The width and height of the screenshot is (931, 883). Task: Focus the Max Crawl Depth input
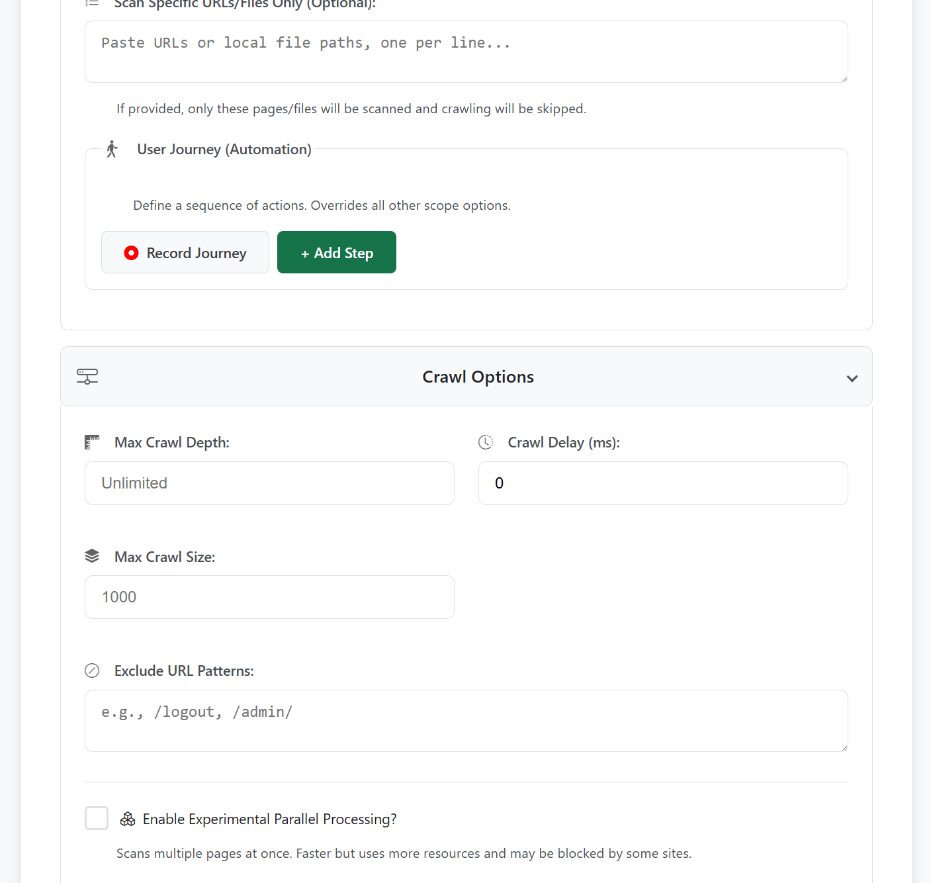point(269,483)
